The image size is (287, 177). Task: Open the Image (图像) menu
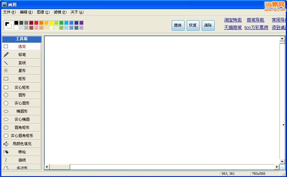43,12
